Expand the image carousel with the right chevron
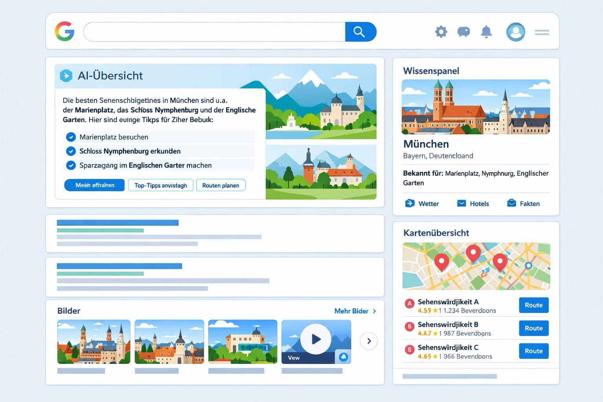Image resolution: width=603 pixels, height=402 pixels. click(369, 341)
